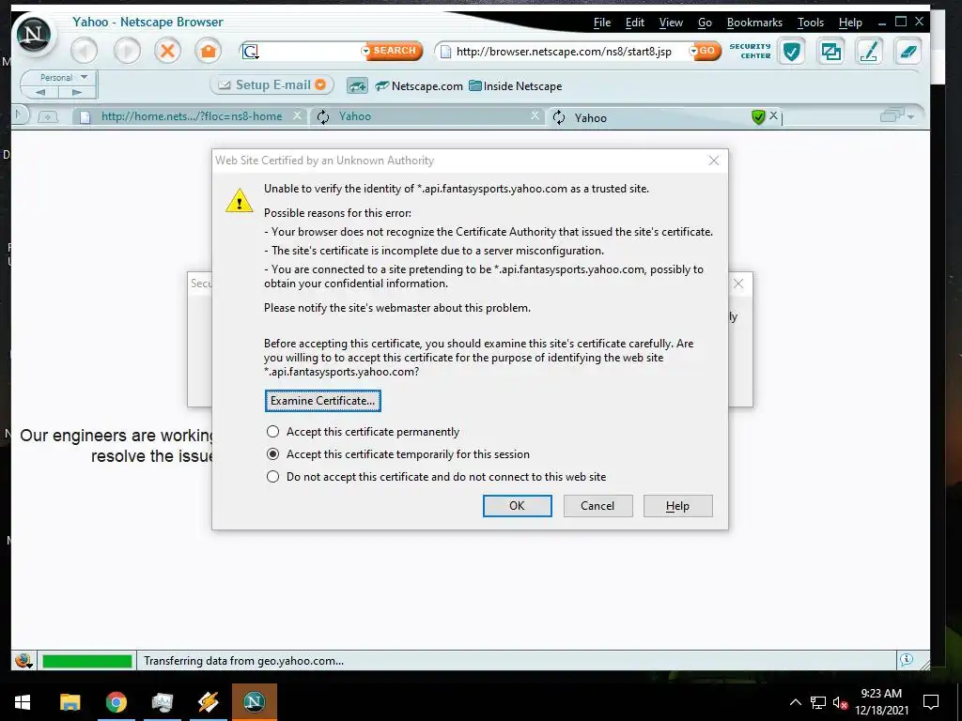
Task: Click the green shield on active tab
Action: (x=758, y=116)
